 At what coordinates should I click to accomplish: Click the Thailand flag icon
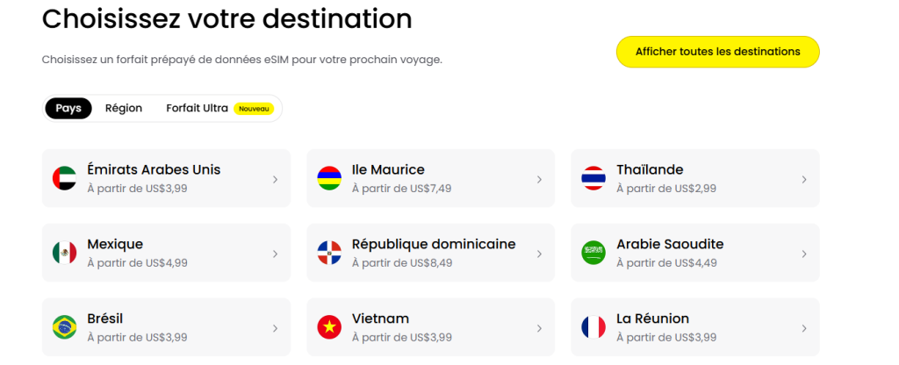[x=593, y=179]
